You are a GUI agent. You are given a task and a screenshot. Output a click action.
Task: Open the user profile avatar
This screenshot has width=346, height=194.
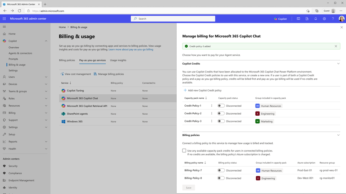pos(341,19)
